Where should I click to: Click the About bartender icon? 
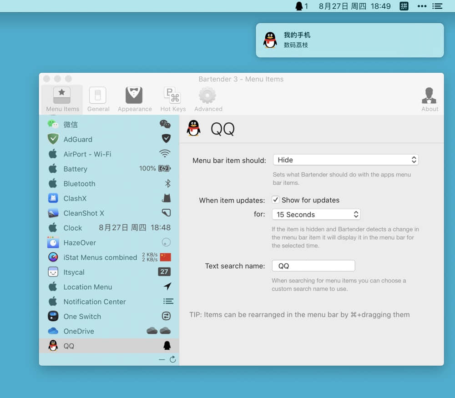[430, 100]
